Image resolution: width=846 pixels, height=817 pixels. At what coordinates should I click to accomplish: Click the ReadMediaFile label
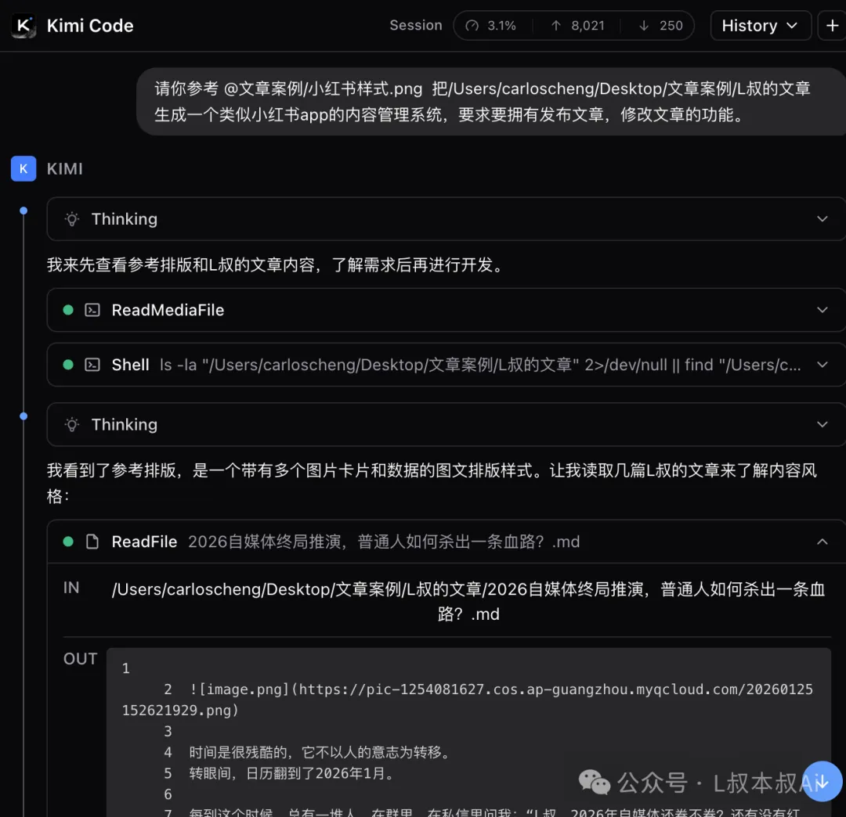[x=168, y=310]
